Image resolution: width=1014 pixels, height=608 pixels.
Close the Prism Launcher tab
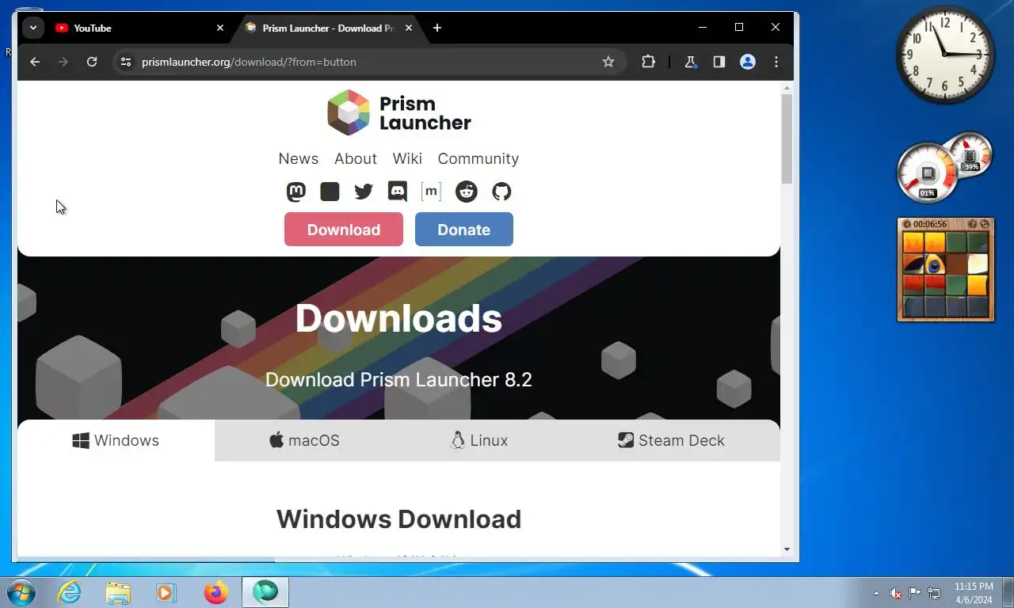409,28
